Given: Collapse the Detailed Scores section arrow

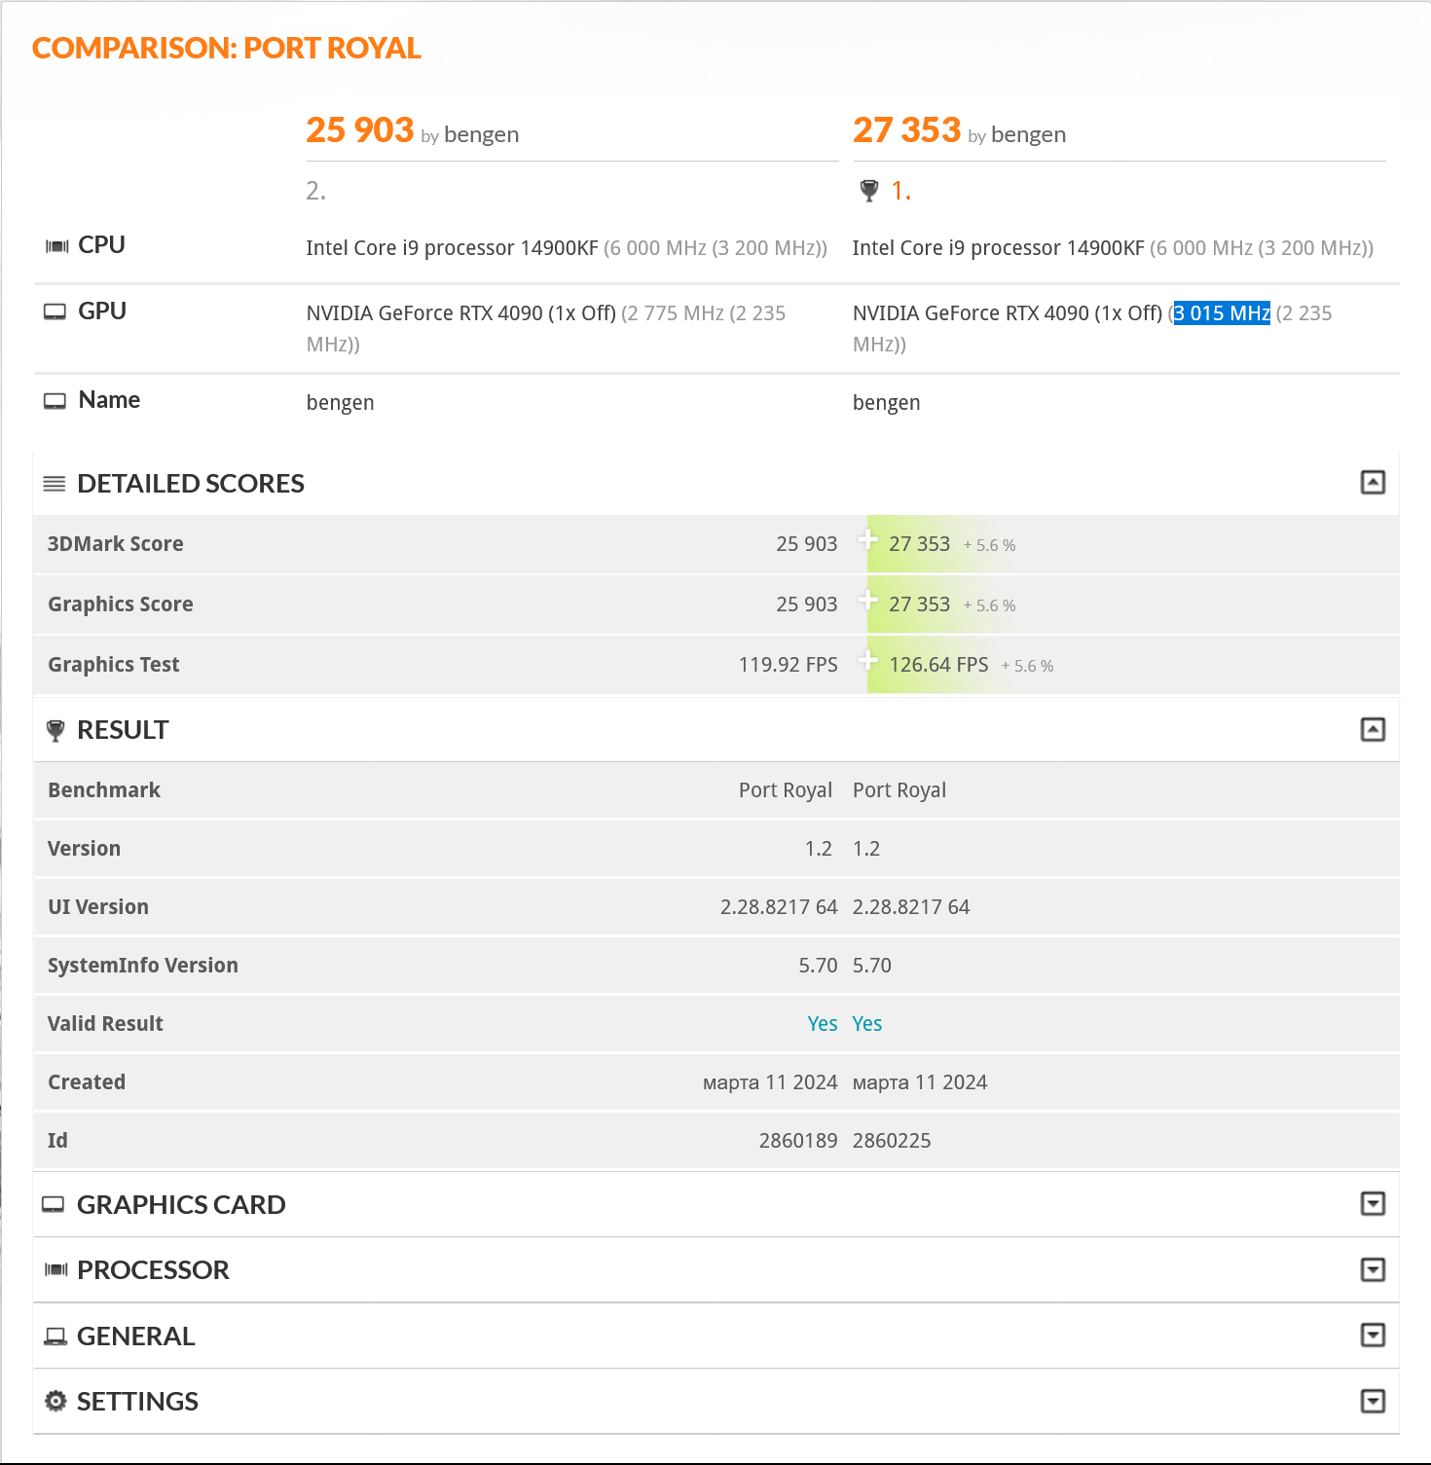Looking at the screenshot, I should pyautogui.click(x=1373, y=483).
